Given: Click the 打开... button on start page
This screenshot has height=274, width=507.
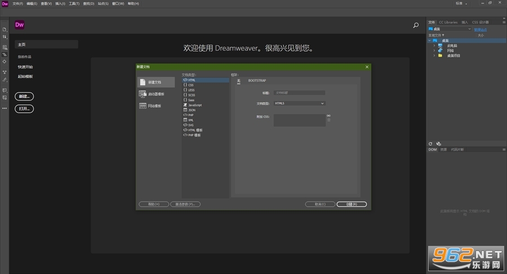Looking at the screenshot, I should coord(24,109).
